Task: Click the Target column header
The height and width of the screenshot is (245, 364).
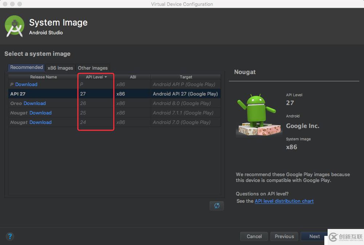Action: [186, 77]
